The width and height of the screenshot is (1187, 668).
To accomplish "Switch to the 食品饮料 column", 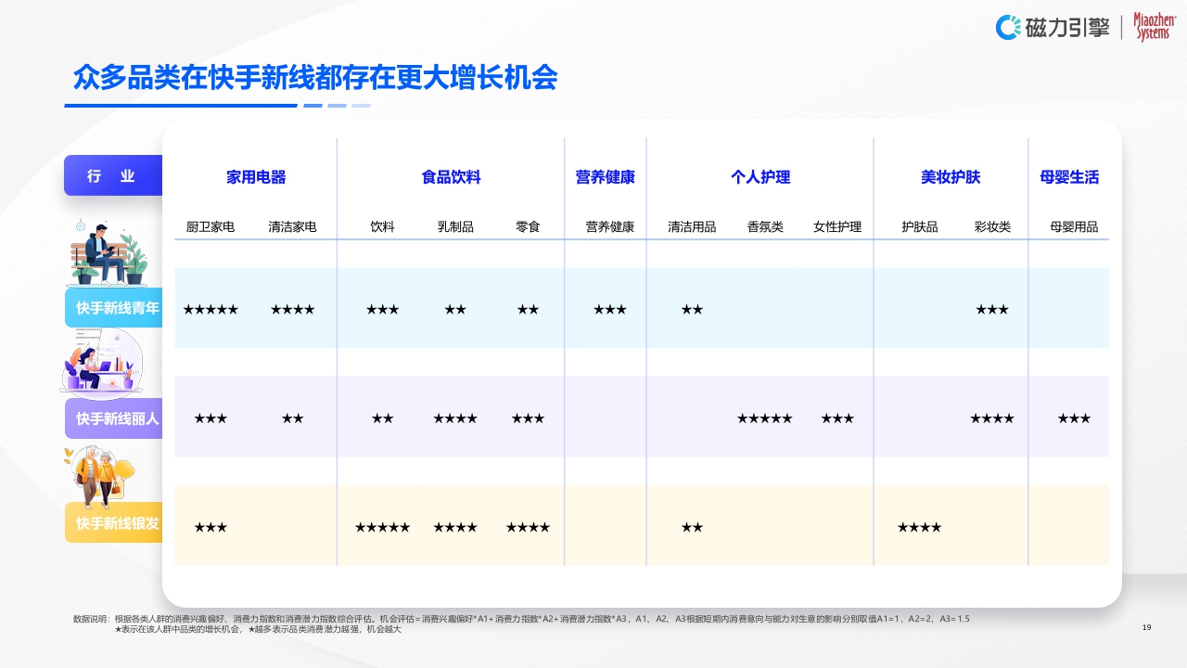I will [x=454, y=177].
